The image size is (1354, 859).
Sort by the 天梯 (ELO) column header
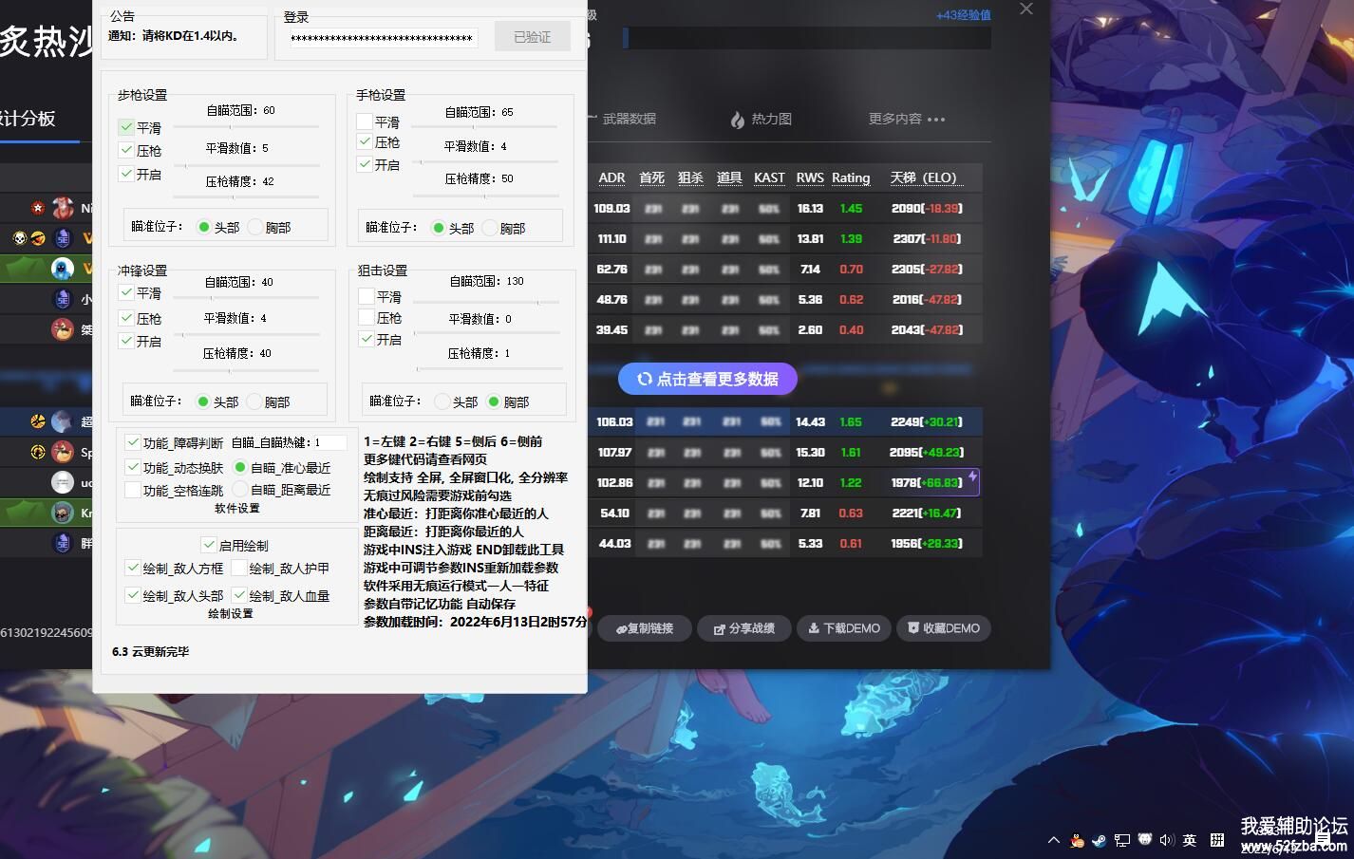point(925,177)
